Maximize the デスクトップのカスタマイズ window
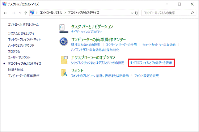This screenshot has width=199, height=132. pos(179,4)
